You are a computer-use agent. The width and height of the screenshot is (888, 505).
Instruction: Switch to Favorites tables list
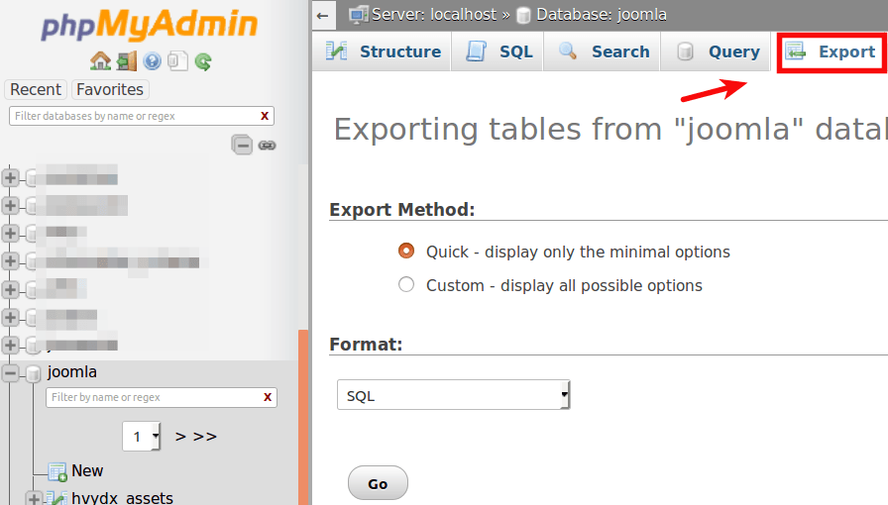click(x=110, y=89)
